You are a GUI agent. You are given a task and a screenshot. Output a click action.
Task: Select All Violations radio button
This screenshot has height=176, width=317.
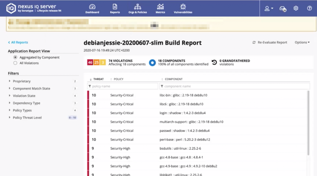click(x=15, y=63)
